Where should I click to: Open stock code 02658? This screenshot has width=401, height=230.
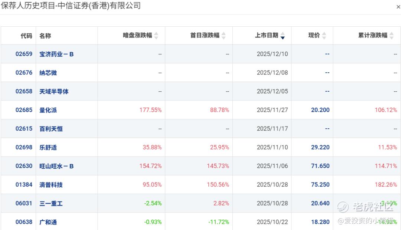tap(24, 91)
